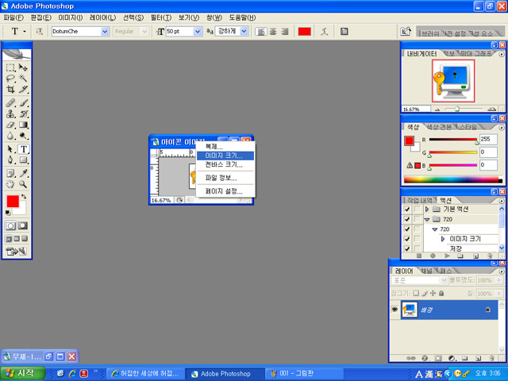Screen dimensions: 508x381
Task: Select the Slice tool
Action: 23,89
